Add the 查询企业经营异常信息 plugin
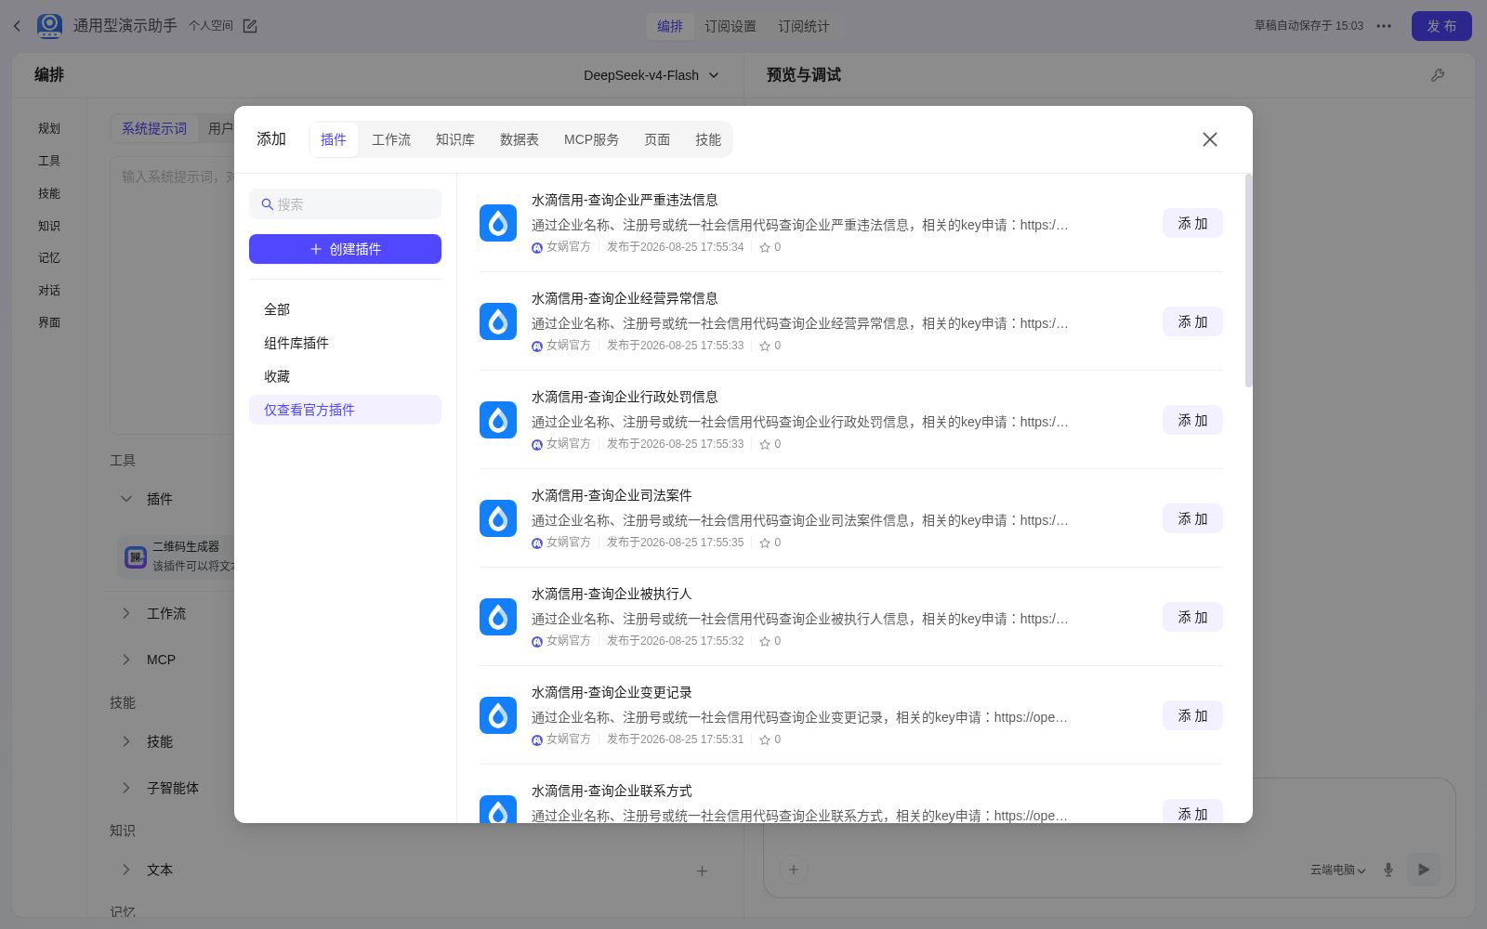This screenshot has width=1487, height=929. pyautogui.click(x=1192, y=321)
